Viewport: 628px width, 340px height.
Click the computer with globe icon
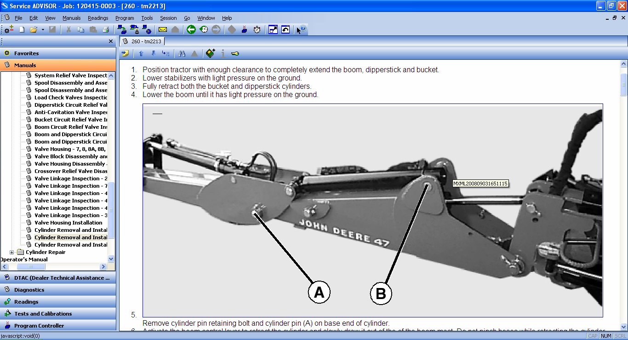click(x=147, y=29)
